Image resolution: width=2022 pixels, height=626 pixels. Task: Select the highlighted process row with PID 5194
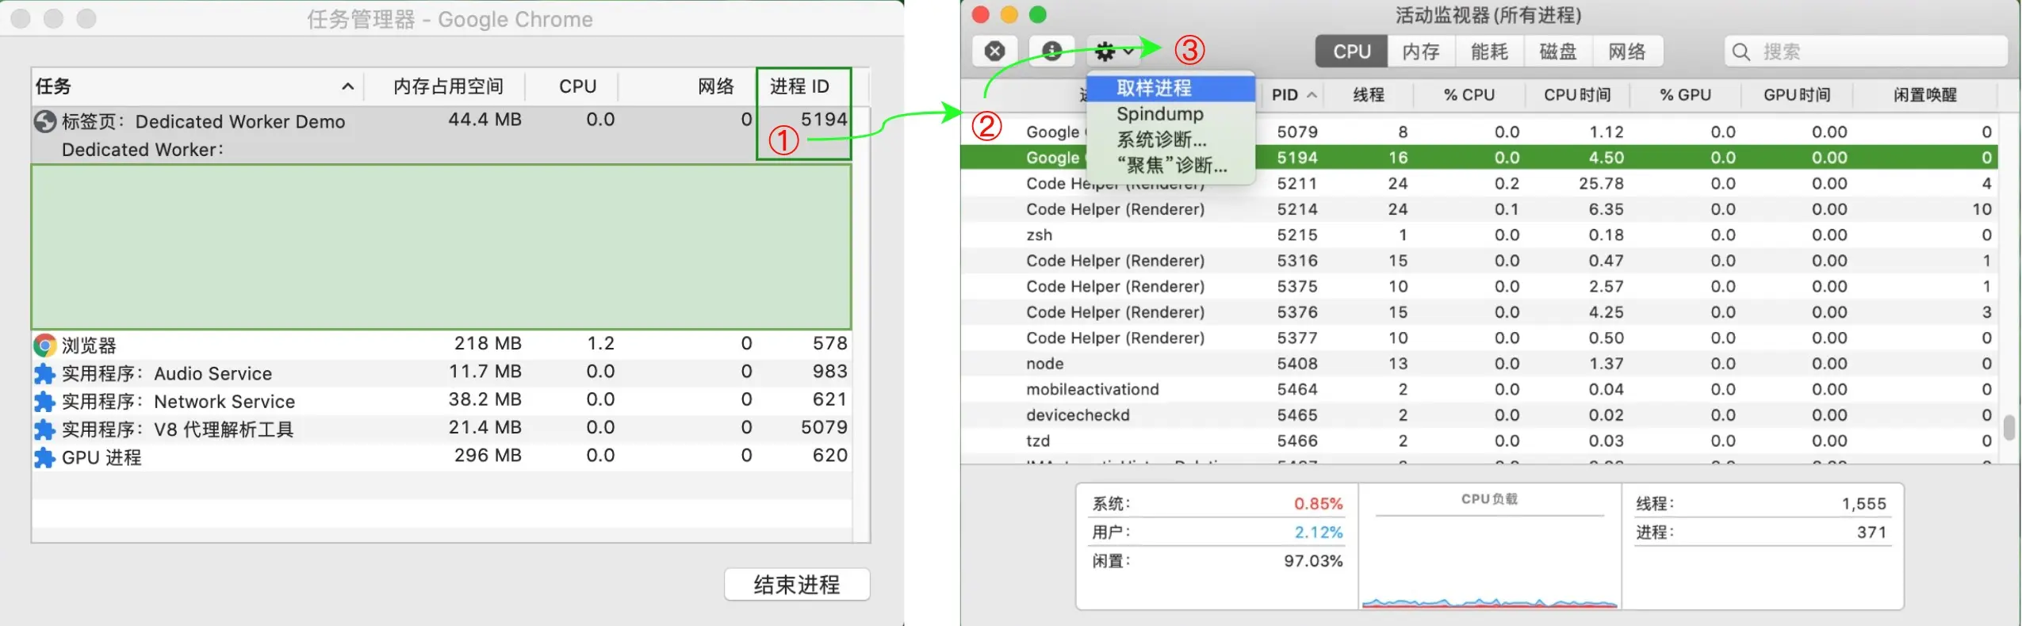click(x=1479, y=158)
